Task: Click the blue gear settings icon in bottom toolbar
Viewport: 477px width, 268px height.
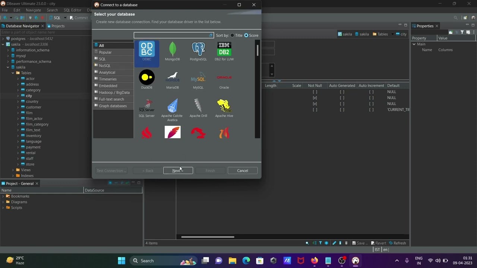Action: point(326,243)
